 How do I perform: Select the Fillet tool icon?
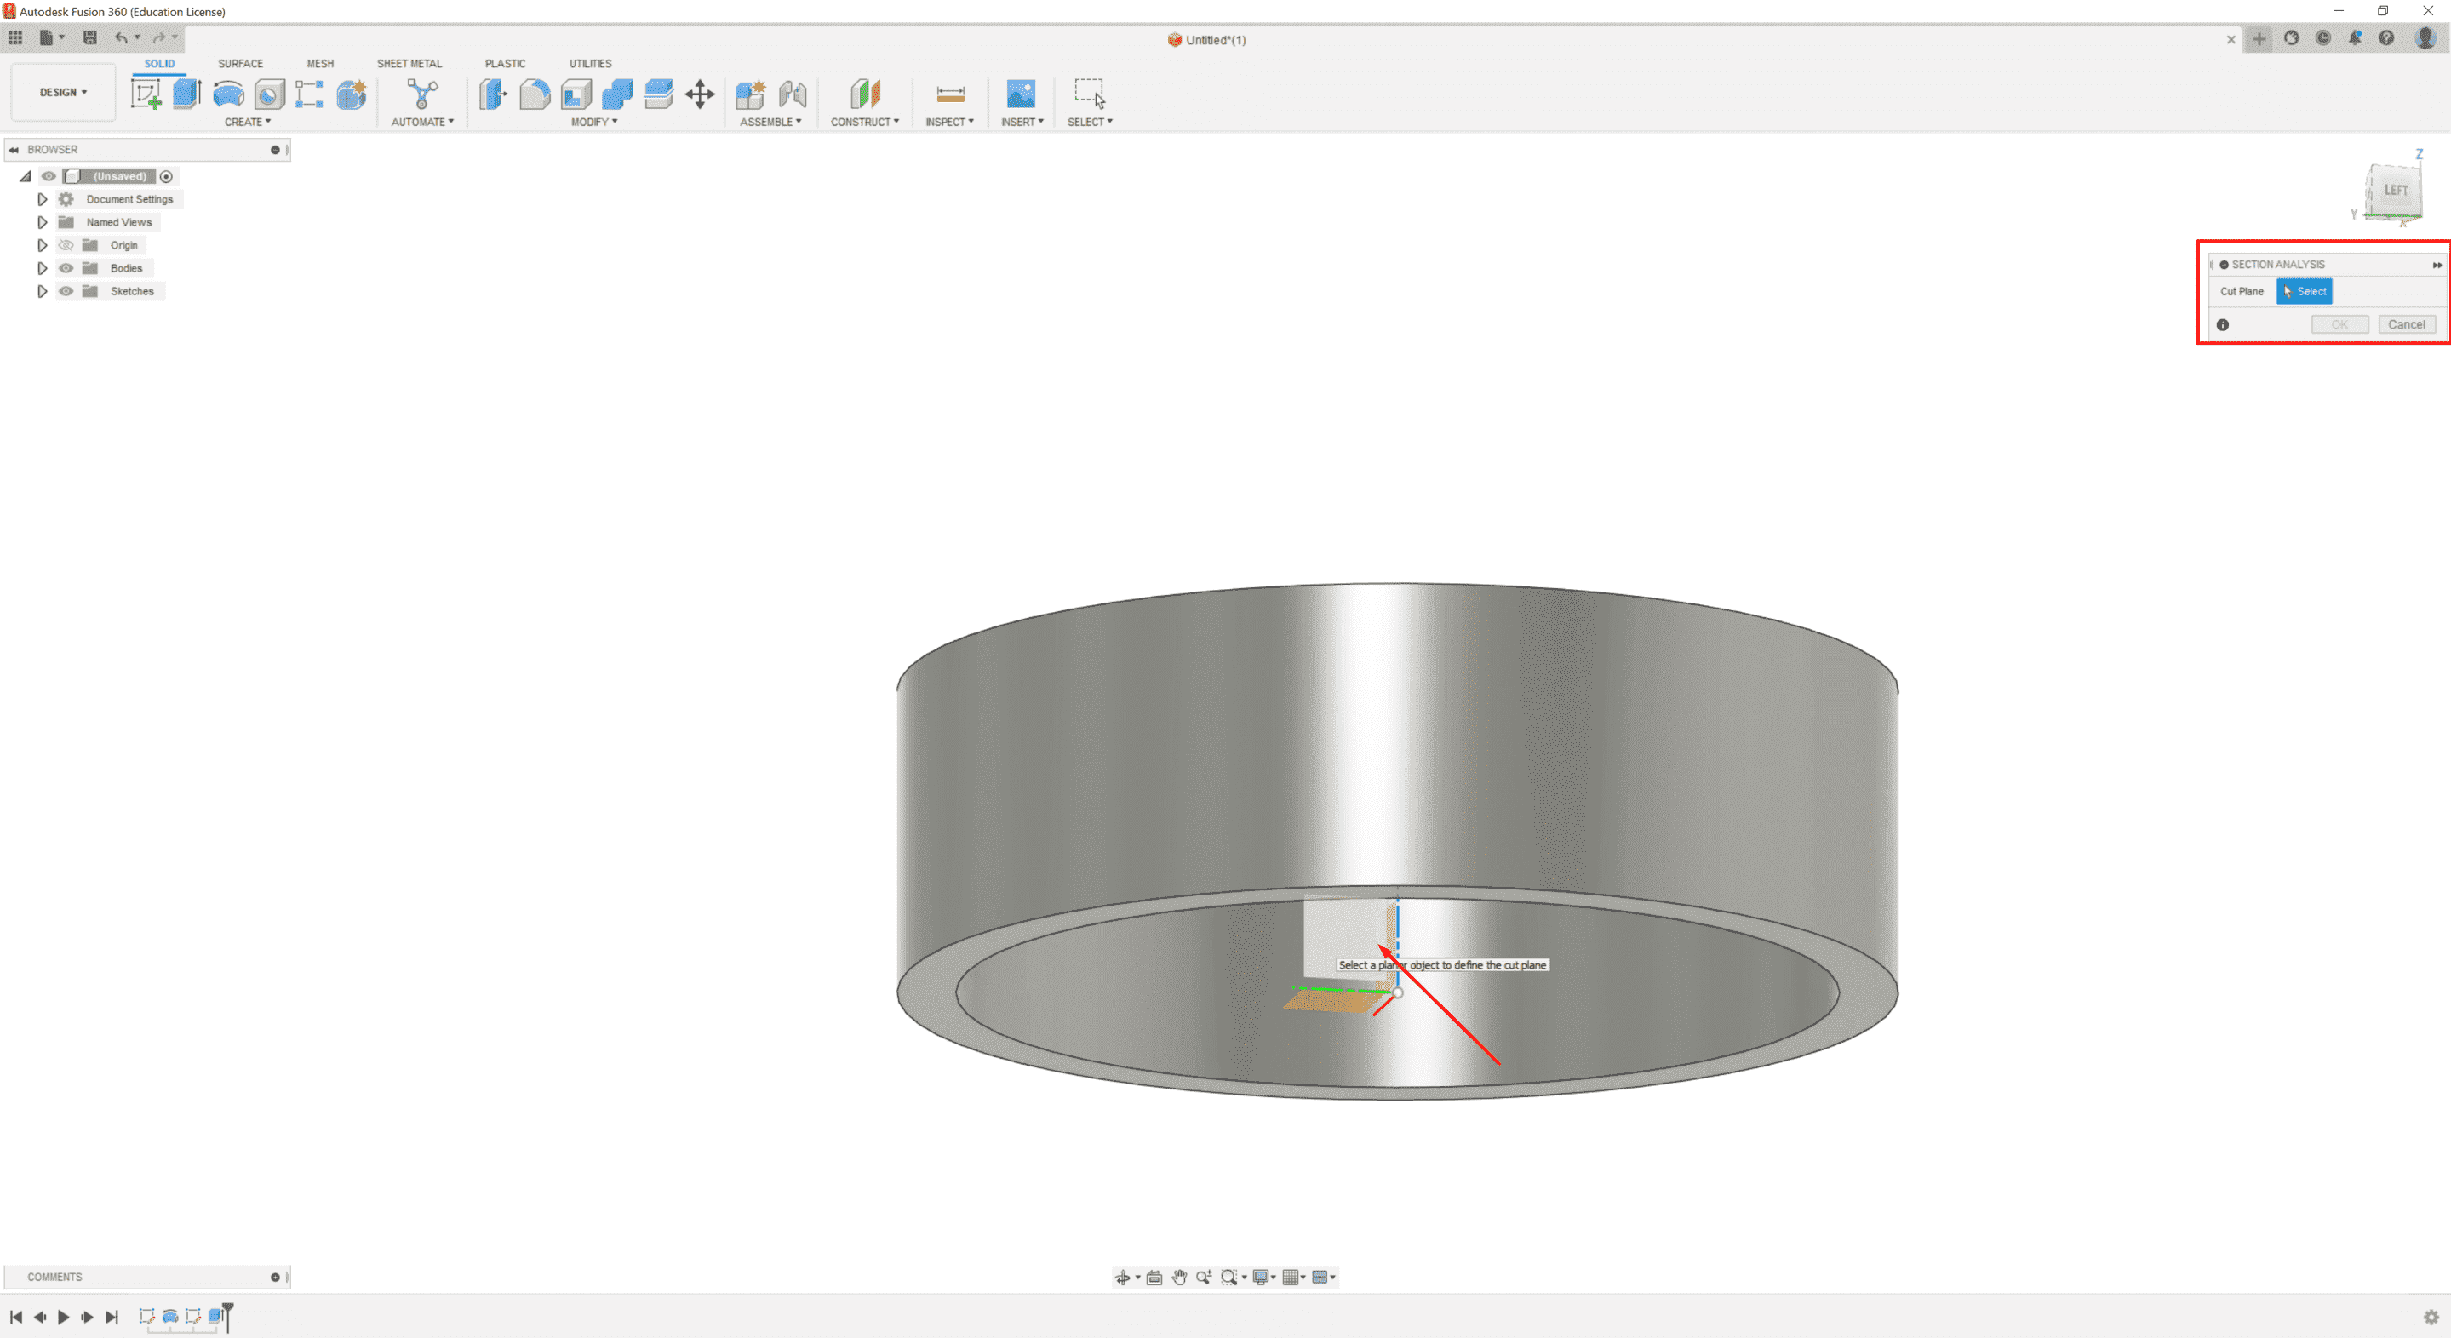coord(535,93)
